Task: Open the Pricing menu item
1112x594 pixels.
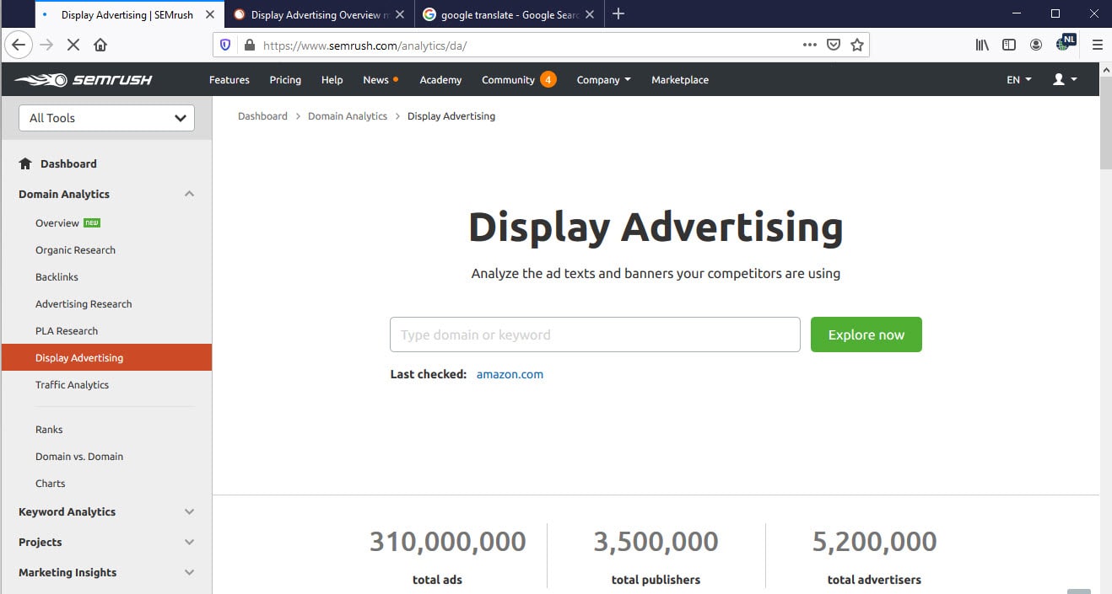Action: point(284,79)
